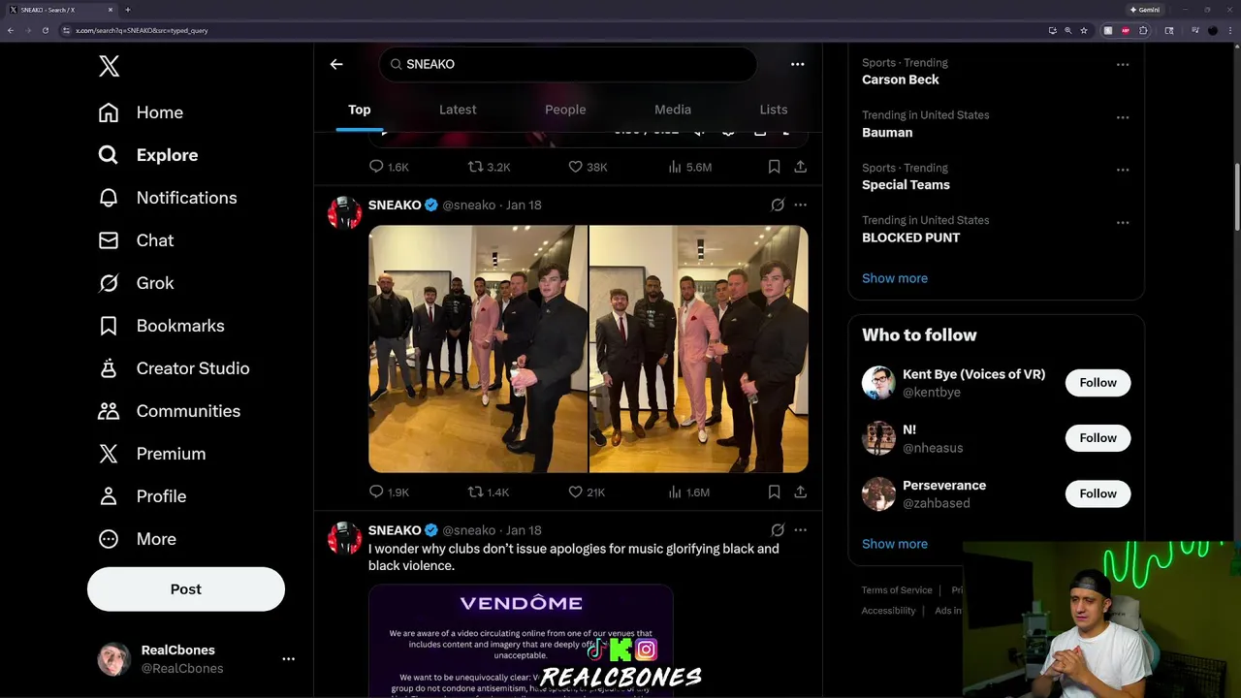Bookmark the post with 5.6M views
This screenshot has width=1241, height=698.
click(774, 167)
